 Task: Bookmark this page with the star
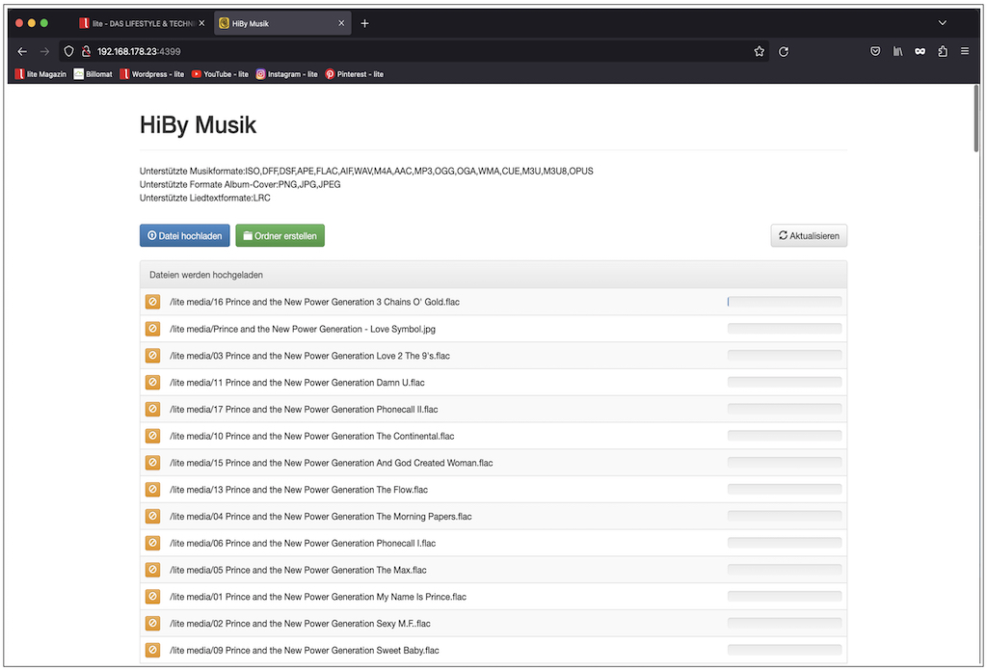[x=760, y=52]
